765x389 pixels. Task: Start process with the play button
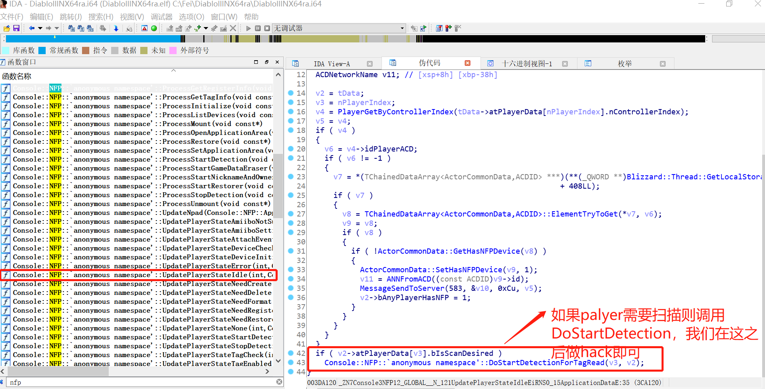(248, 28)
